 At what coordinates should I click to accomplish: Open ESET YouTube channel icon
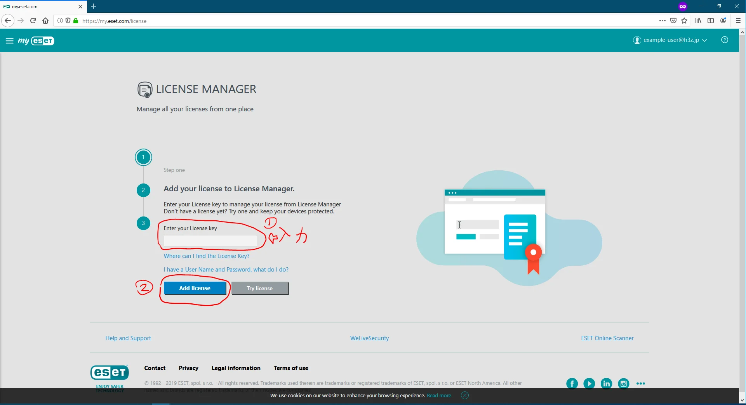[589, 384]
